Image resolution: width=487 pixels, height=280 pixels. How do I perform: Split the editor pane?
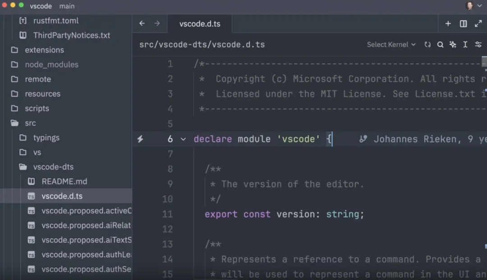(x=463, y=23)
